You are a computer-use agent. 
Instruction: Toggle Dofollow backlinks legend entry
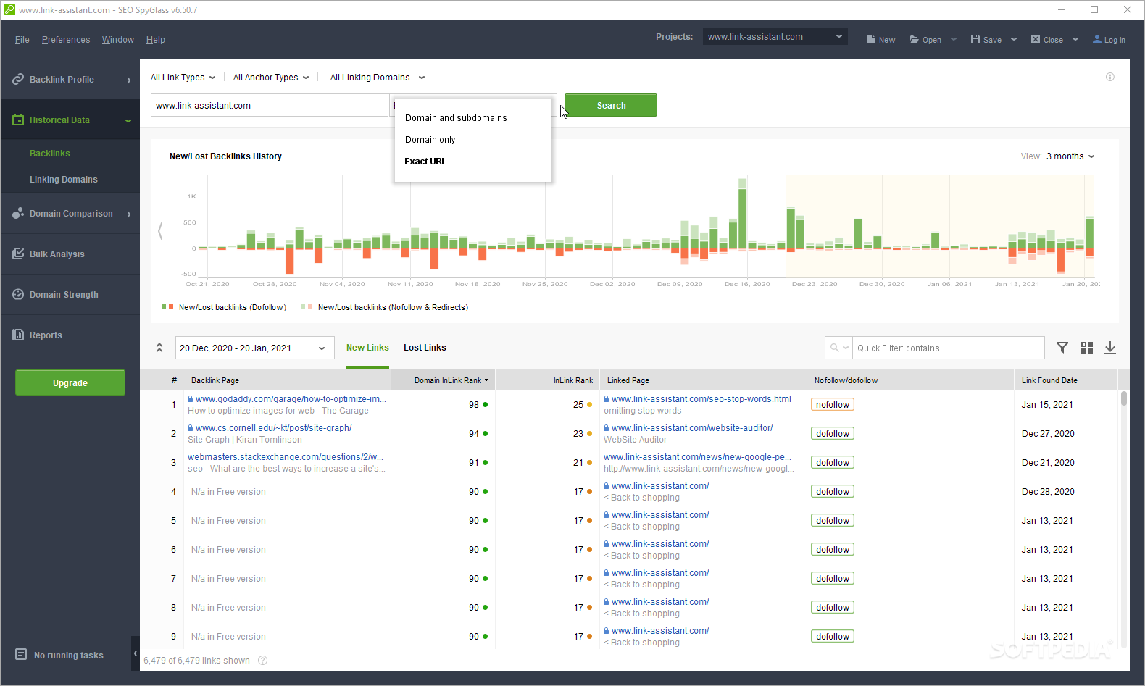[224, 307]
